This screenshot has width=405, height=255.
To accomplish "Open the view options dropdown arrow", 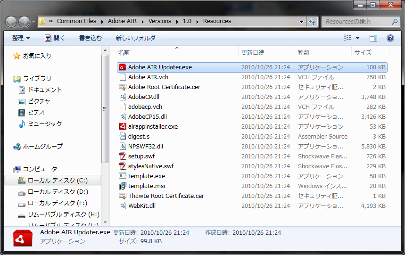I will (x=357, y=38).
